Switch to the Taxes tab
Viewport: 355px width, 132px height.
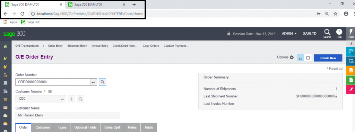tap(62, 127)
